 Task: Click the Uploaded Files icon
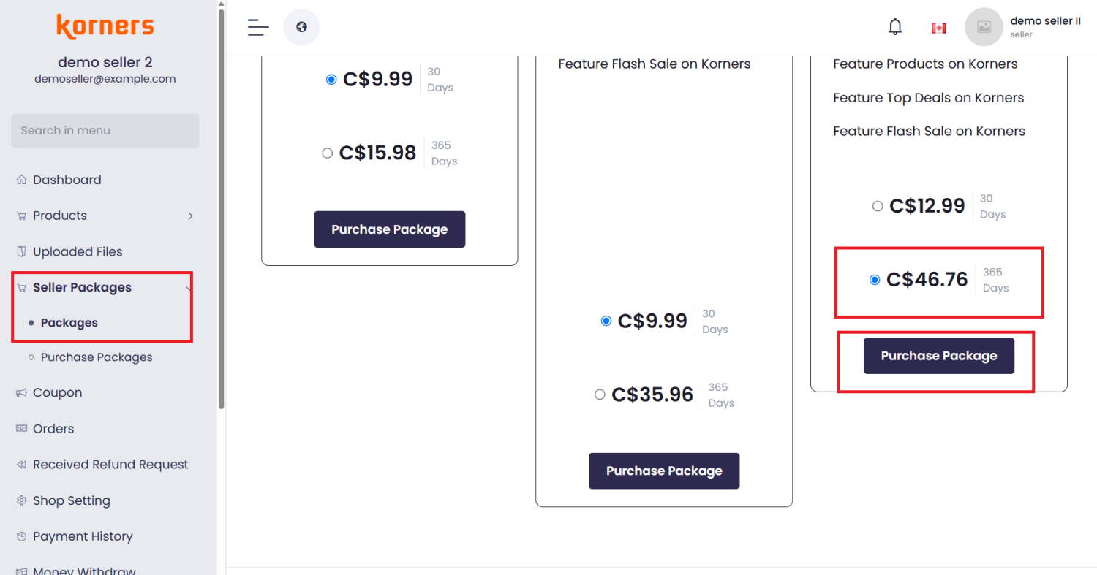(21, 251)
